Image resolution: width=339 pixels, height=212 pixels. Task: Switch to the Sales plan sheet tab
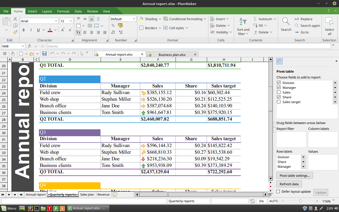[x=87, y=195]
